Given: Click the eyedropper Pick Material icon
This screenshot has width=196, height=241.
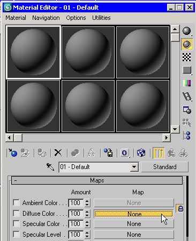Looking at the screenshot, I should click(x=50, y=167).
